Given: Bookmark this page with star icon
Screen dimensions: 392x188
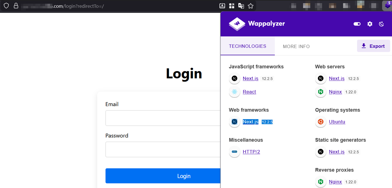Looking at the screenshot, I should click(251, 6).
